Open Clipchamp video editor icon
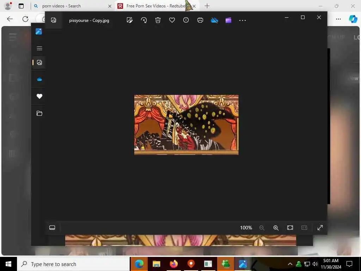 [x=228, y=20]
